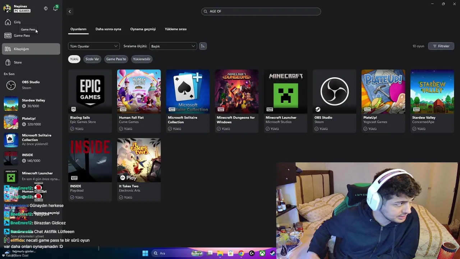Open Logitech G HUB from the taskbar

252,253
